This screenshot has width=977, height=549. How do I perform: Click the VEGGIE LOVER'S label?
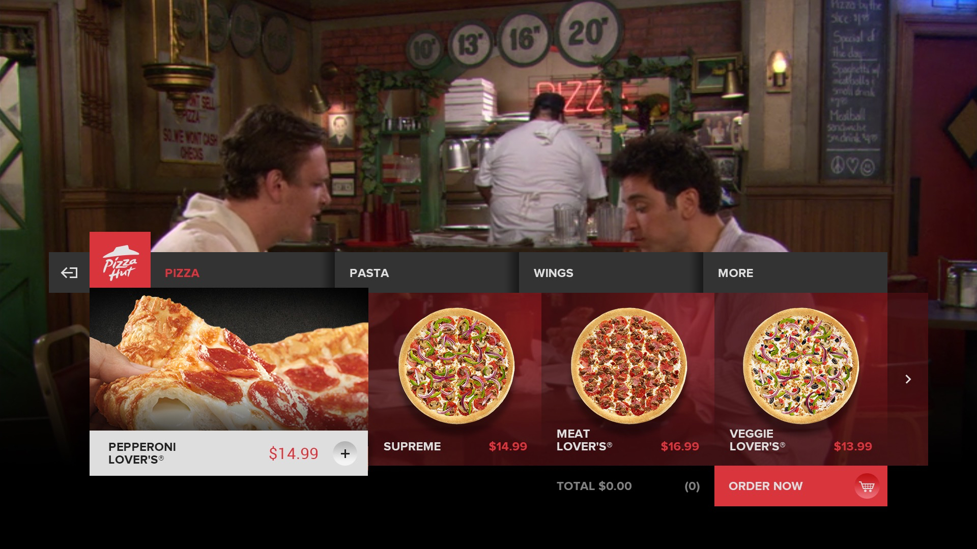click(757, 440)
